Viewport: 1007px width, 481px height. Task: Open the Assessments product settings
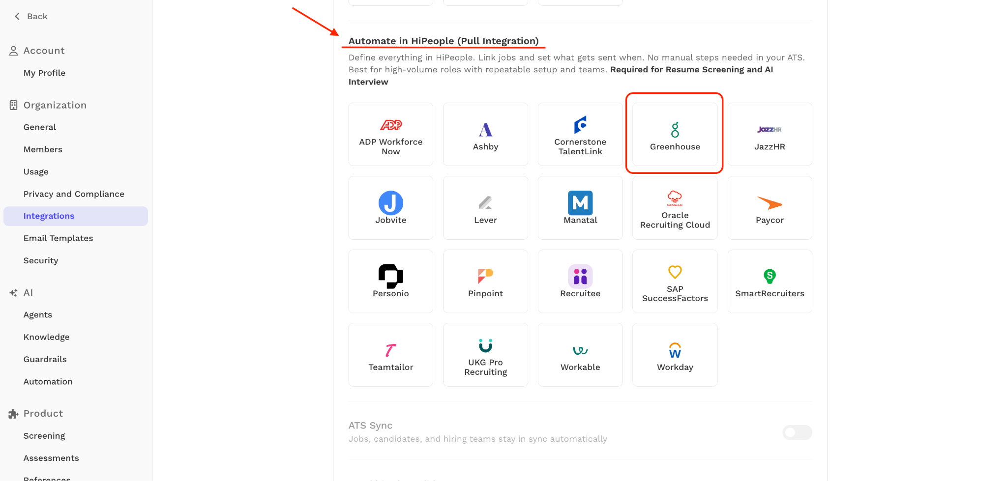pos(51,458)
